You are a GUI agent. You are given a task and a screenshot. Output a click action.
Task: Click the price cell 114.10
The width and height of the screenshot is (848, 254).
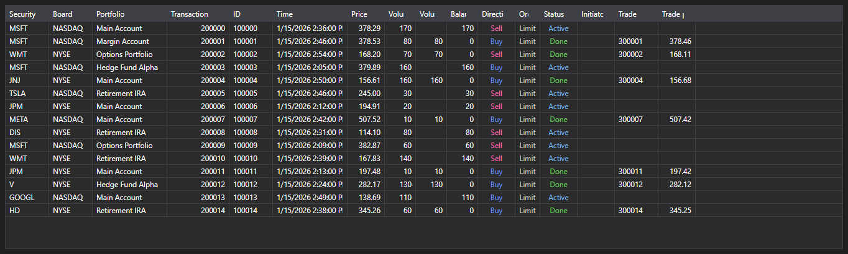[366, 133]
